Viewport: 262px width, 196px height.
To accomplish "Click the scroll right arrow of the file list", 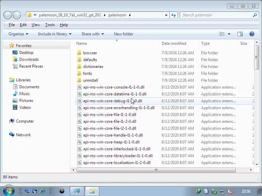I will [x=251, y=170].
